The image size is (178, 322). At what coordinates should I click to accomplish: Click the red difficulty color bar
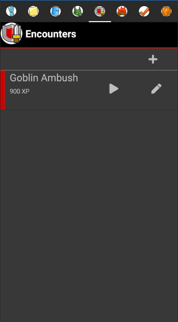pos(3,90)
